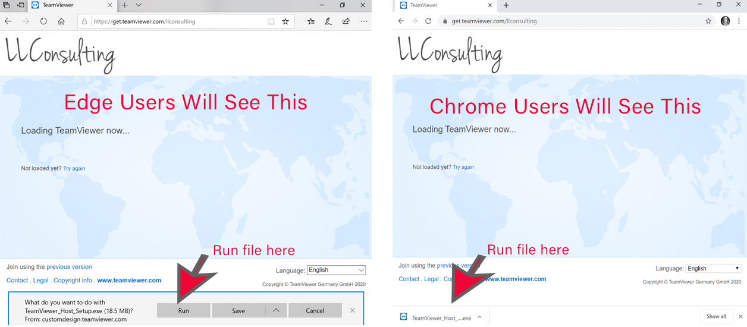Open reading view icon in Edge
This screenshot has height=327, width=747.
(x=271, y=21)
